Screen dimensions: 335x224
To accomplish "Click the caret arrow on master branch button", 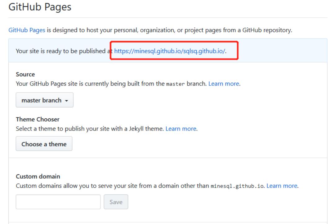I will pyautogui.click(x=66, y=101).
